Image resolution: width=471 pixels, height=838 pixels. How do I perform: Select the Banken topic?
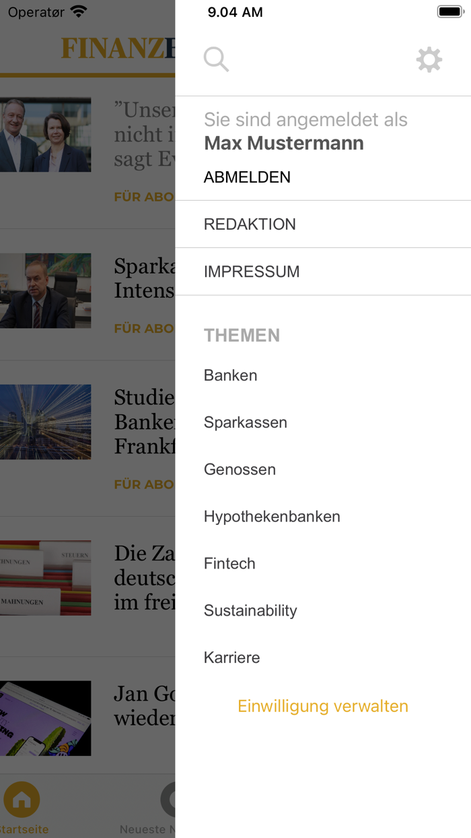[230, 375]
